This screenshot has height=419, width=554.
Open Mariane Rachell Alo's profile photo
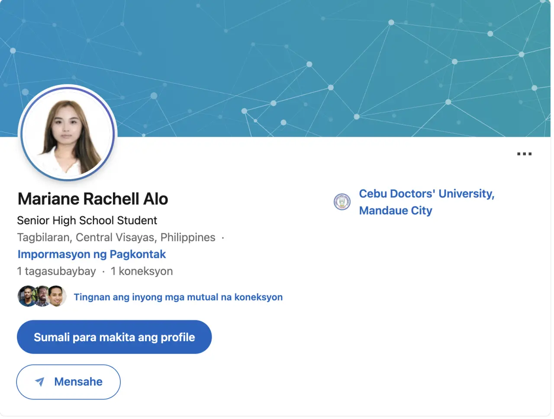click(x=68, y=134)
